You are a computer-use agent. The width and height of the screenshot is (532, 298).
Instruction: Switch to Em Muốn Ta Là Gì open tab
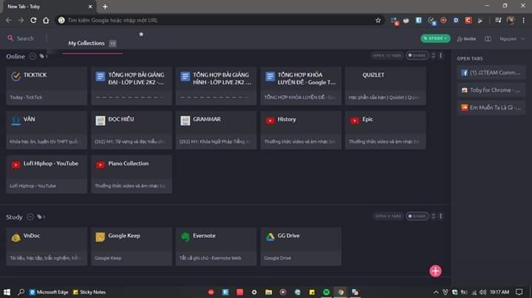[491, 108]
